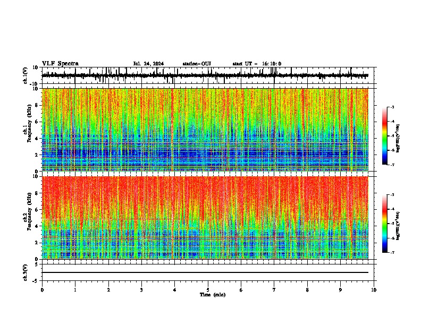This screenshot has width=421, height=325.
Task: Select the "start UT = 16:10:0" label
Action: pyautogui.click(x=257, y=64)
